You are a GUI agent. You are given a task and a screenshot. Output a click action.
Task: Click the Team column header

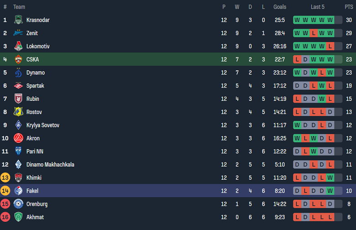[19, 7]
